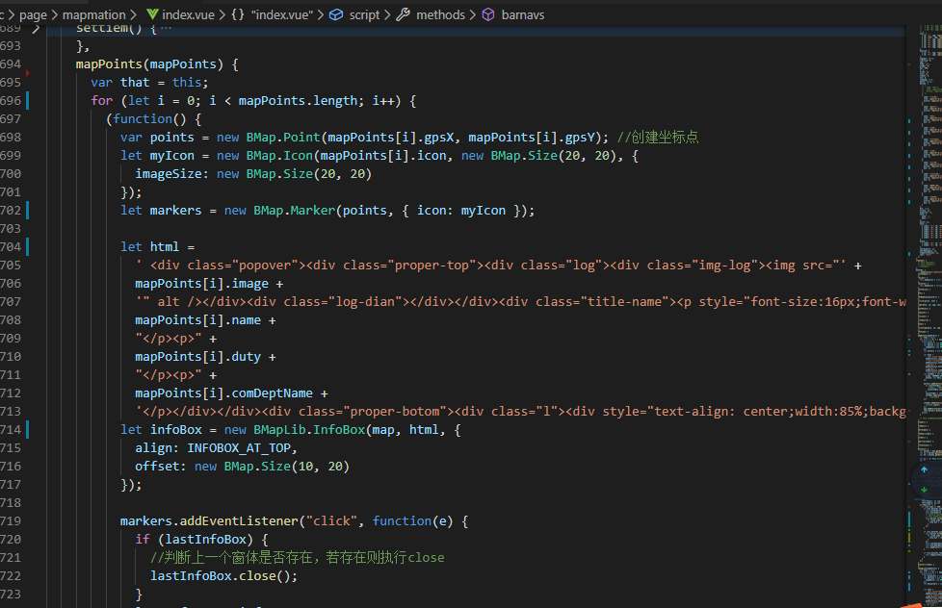Click "lastInfoBox.close();" on line 722
Image resolution: width=942 pixels, height=608 pixels.
tap(224, 576)
